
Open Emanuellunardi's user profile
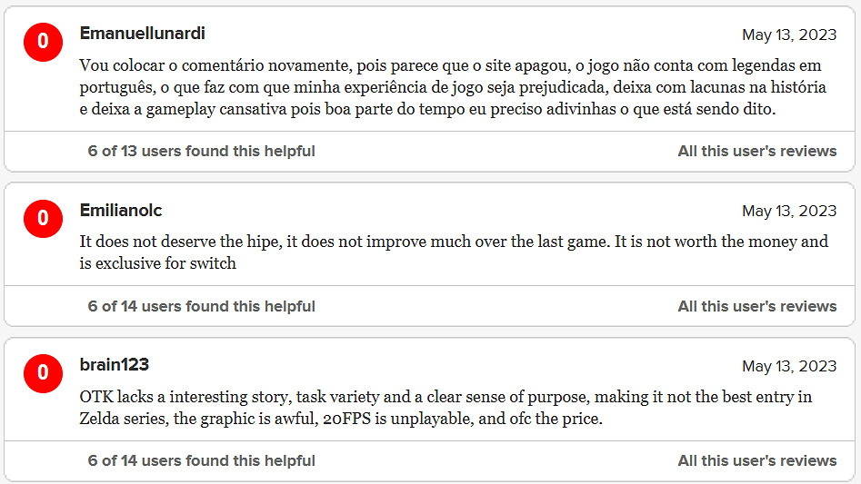(143, 34)
